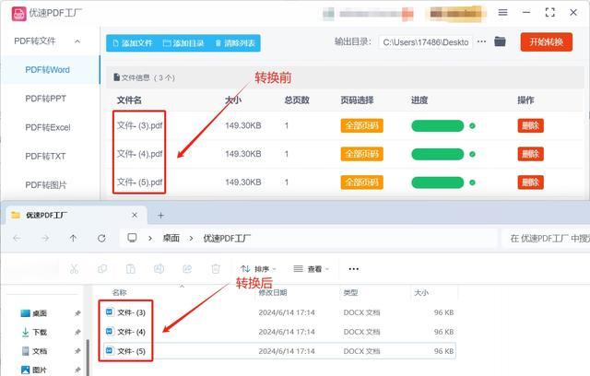Screen dimensions: 590x376
Task: Sort by the 修改日期 column header
Action: coord(273,292)
